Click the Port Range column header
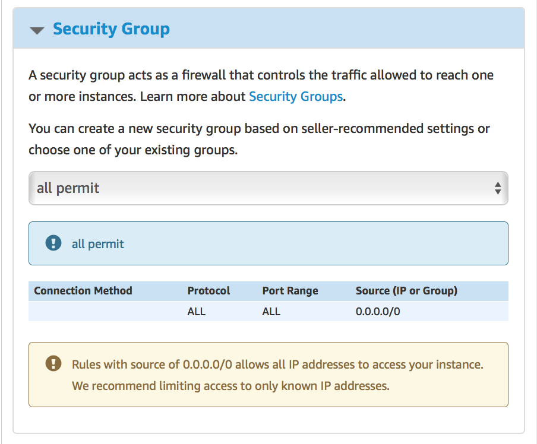The height and width of the screenshot is (444, 537). click(290, 291)
